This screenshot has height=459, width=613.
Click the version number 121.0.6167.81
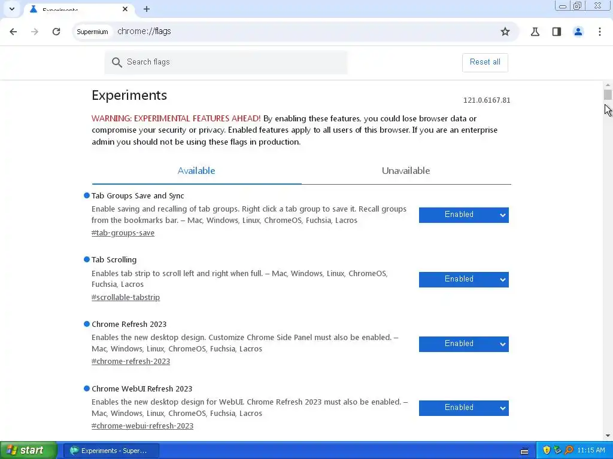point(486,100)
